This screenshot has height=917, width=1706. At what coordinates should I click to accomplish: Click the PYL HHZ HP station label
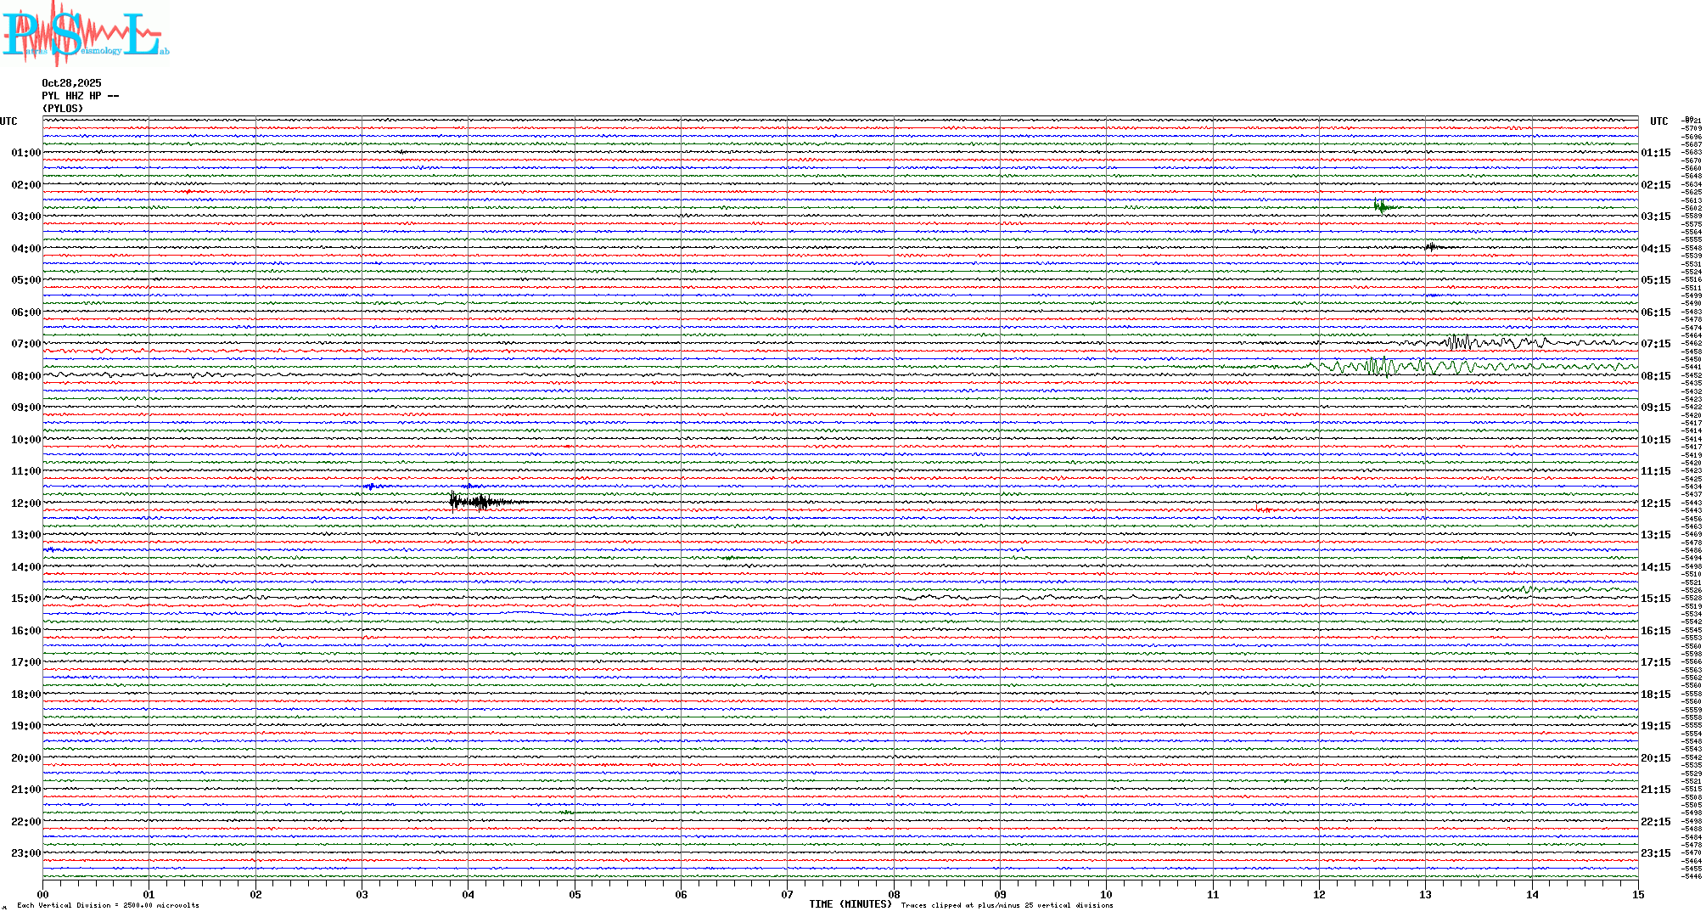80,96
